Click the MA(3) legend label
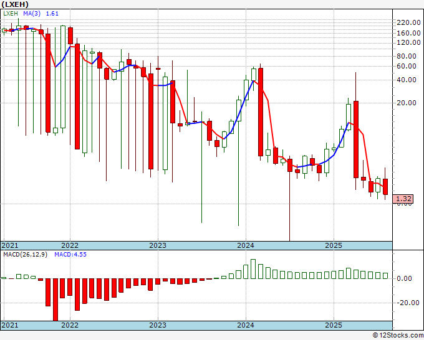 [32, 14]
